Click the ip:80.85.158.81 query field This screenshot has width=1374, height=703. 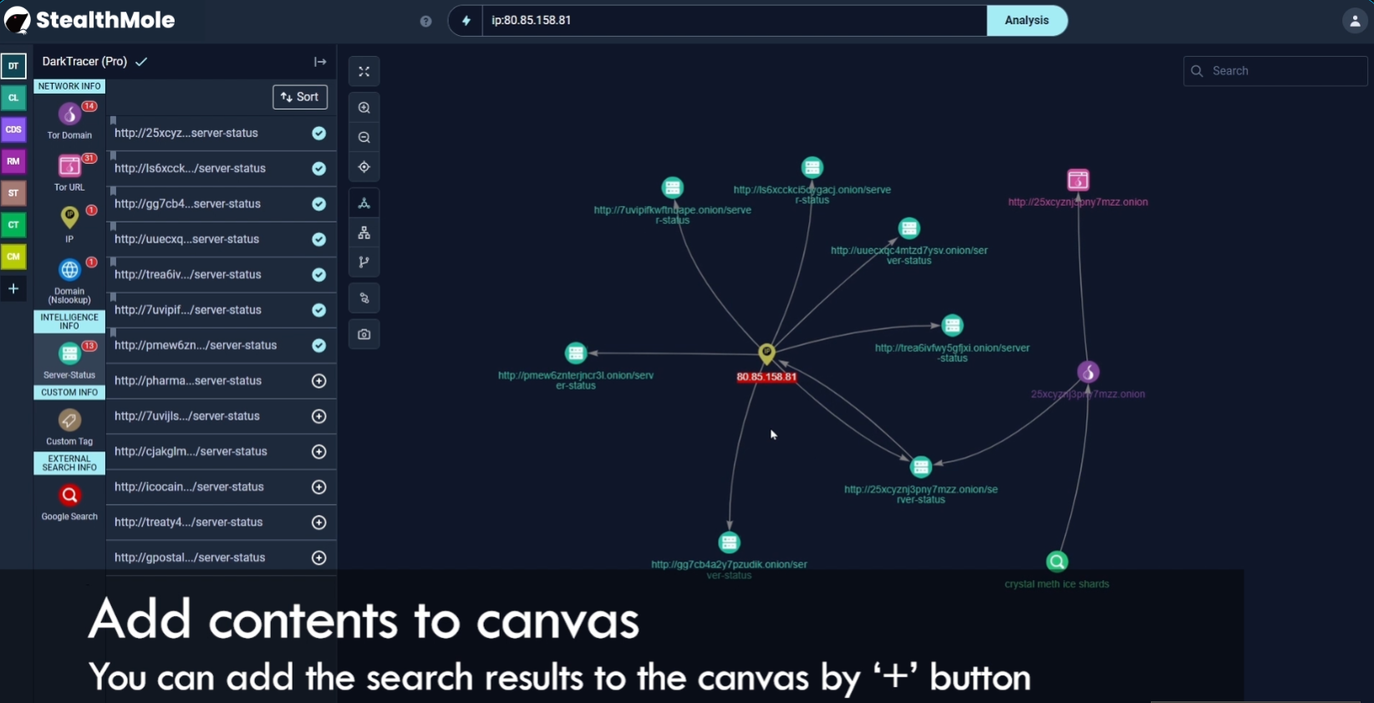735,21
